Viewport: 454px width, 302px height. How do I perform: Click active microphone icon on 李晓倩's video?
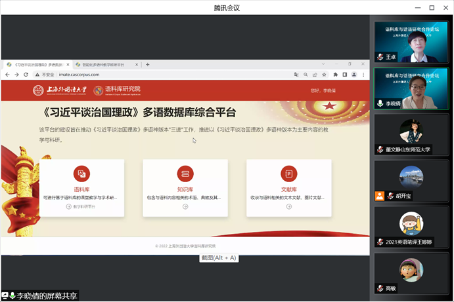pyautogui.click(x=380, y=104)
